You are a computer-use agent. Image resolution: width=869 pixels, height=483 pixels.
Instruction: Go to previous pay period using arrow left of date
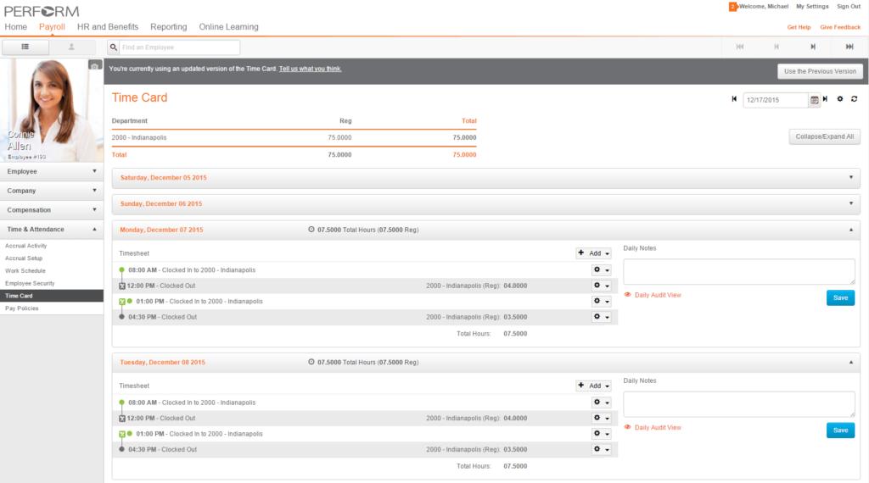734,99
